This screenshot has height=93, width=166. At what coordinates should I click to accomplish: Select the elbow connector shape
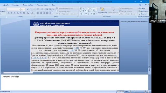point(84,11)
